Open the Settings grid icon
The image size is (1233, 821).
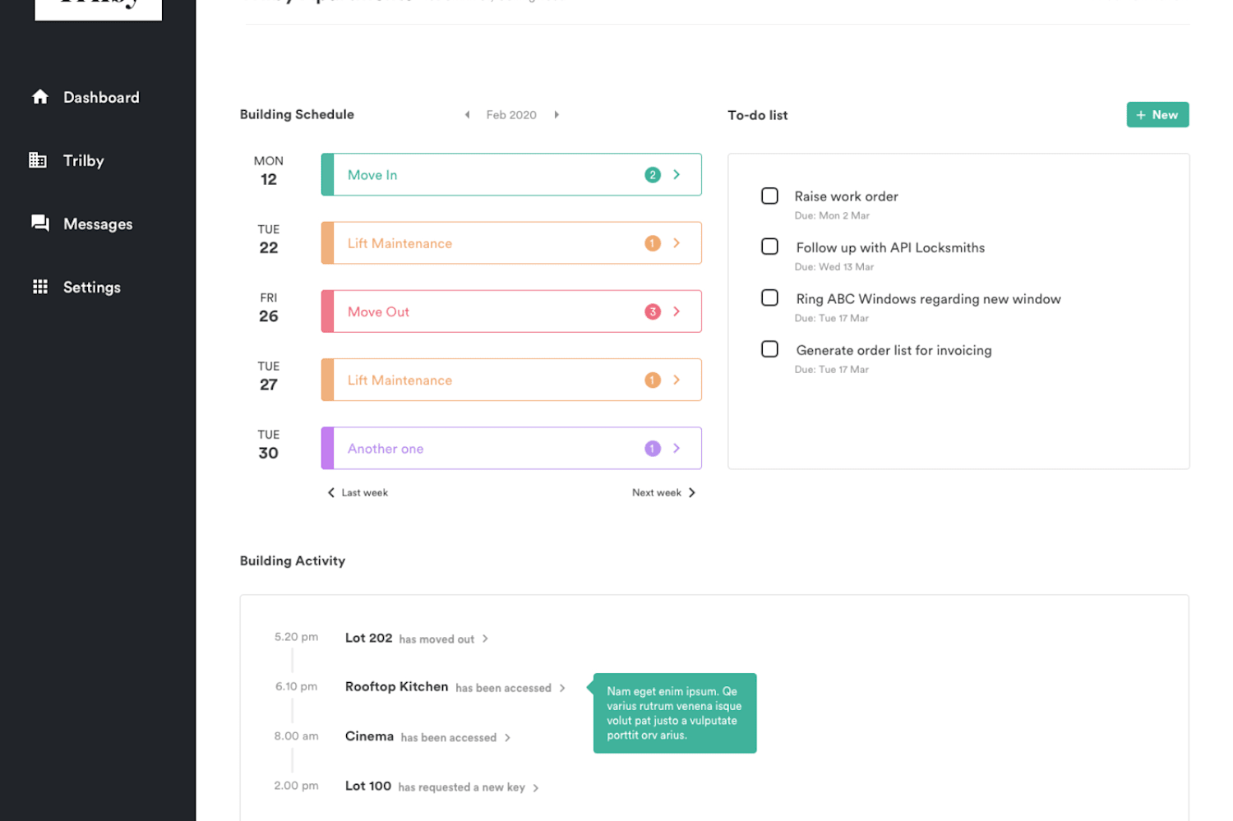click(x=40, y=286)
